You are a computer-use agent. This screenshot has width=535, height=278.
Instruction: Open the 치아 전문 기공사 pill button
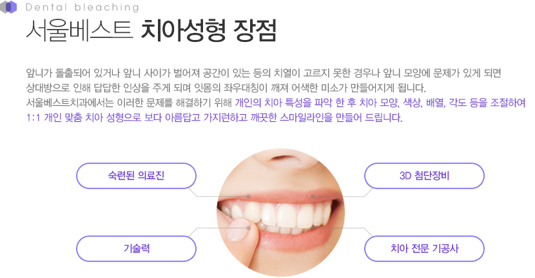[424, 248]
